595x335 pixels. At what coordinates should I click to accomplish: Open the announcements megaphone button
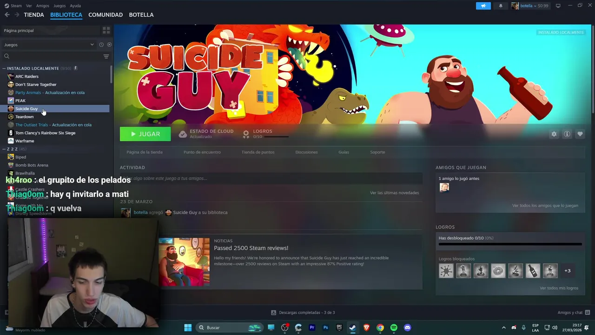(483, 6)
